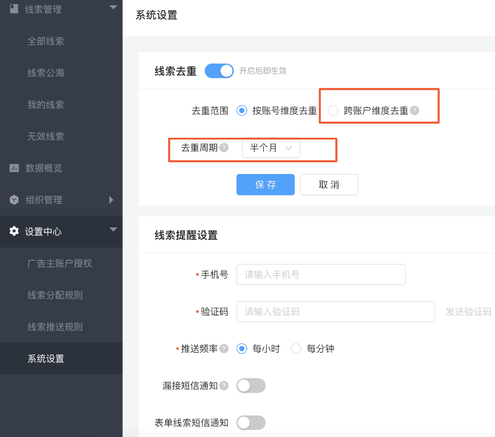
Task: Open 线索推送规则 settings page
Action: click(55, 327)
